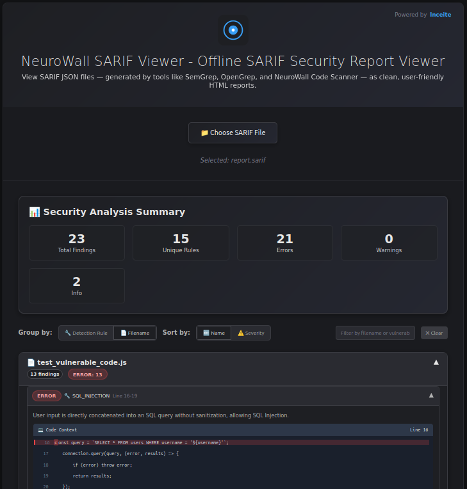This screenshot has width=467, height=489.
Task: Select the 21 Errors card
Action: pos(284,243)
